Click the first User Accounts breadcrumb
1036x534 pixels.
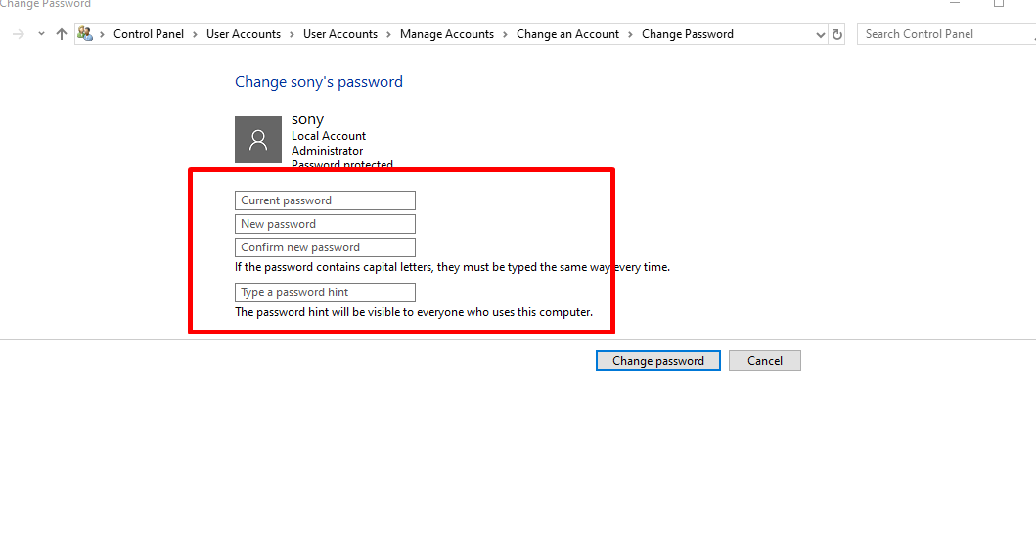[244, 33]
